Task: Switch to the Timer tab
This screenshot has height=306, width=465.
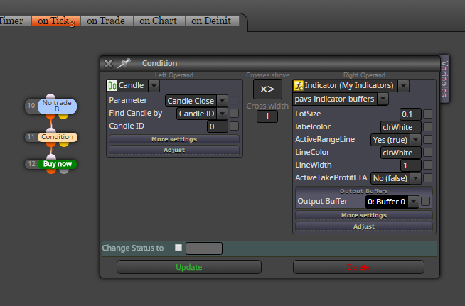Action: [14, 21]
